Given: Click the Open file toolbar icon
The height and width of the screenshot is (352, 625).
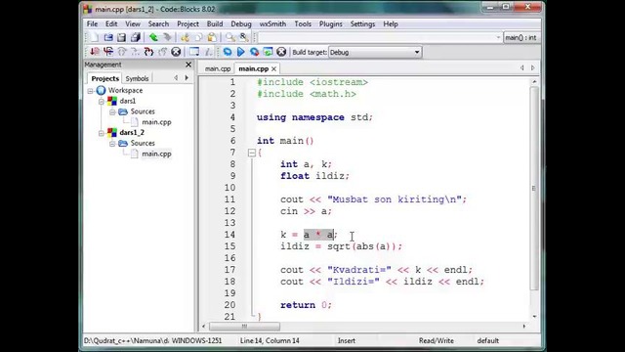Looking at the screenshot, I should tap(108, 37).
